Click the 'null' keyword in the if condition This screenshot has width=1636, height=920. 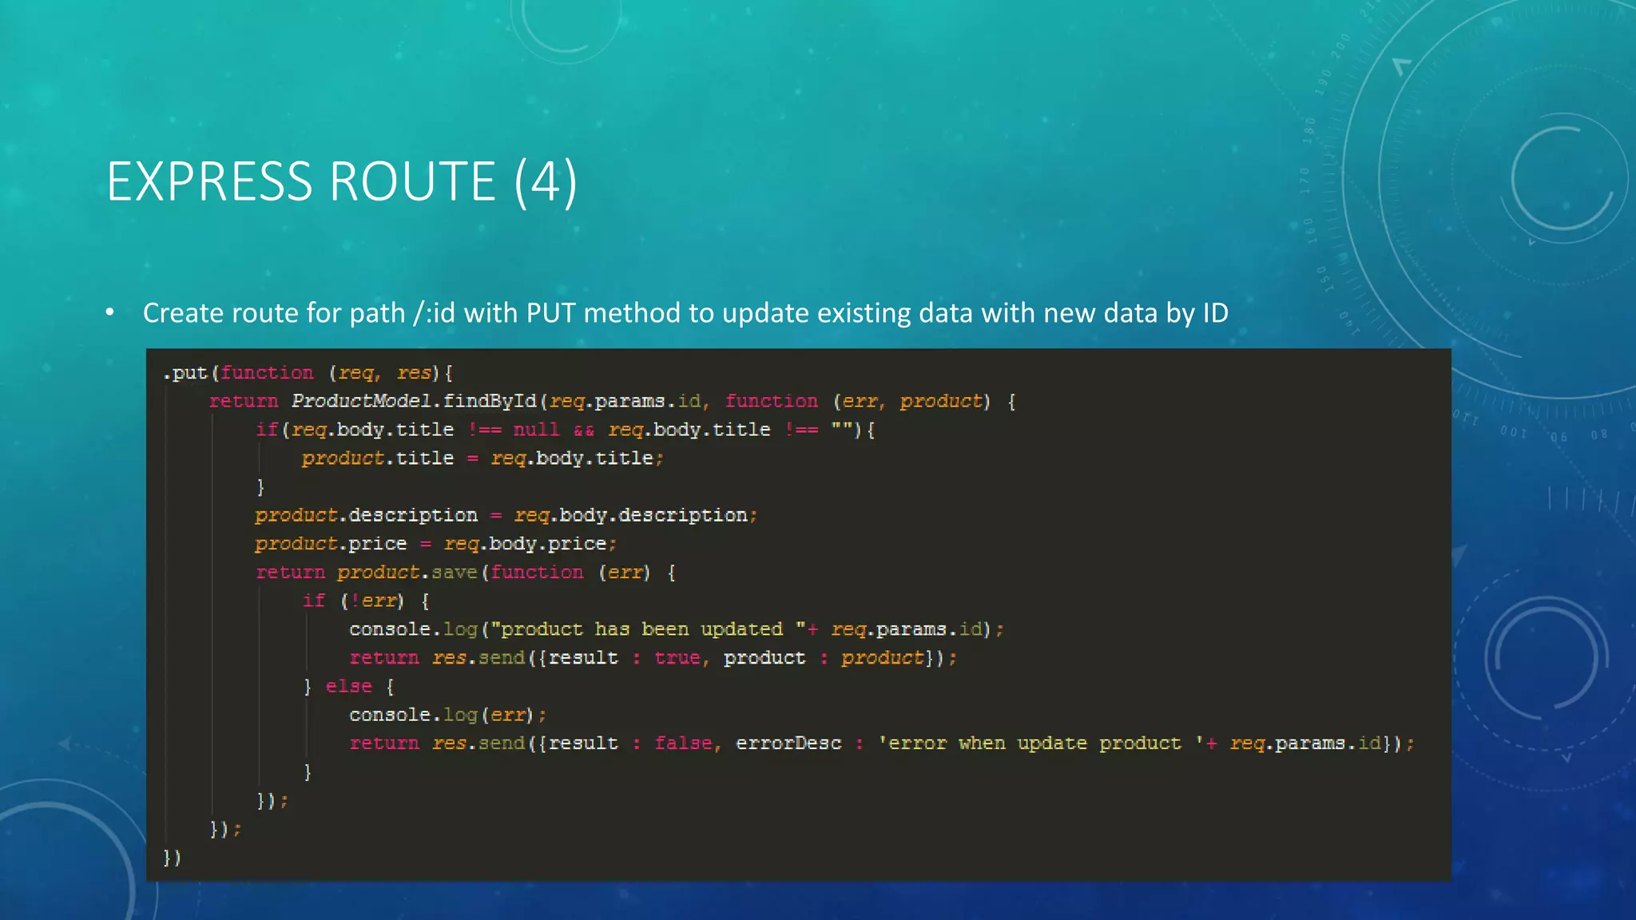click(535, 430)
